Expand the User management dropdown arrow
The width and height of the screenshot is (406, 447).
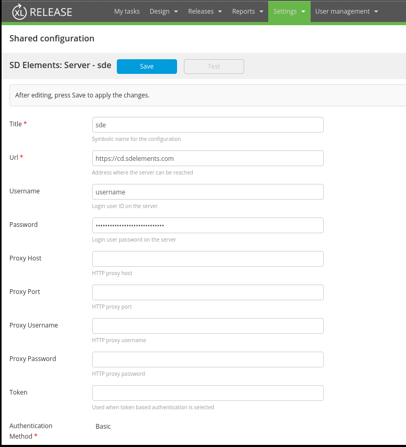click(376, 12)
